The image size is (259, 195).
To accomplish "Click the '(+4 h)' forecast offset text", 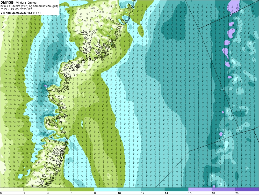I will click(37, 13).
